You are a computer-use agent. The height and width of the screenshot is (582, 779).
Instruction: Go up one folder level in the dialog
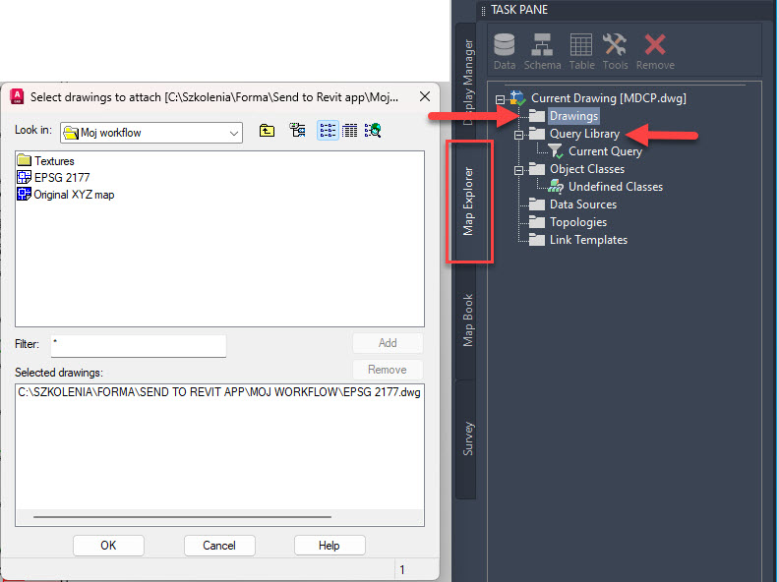[x=268, y=131]
